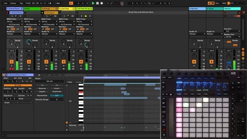Click the Fold button in piano roll
The width and height of the screenshot is (247, 139).
70,82
